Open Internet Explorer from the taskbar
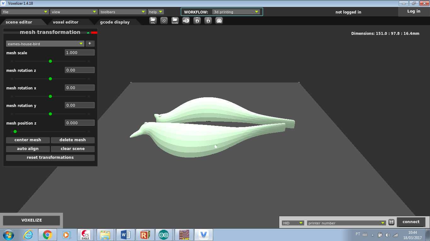Screen dimensions: 430x241 [28, 235]
